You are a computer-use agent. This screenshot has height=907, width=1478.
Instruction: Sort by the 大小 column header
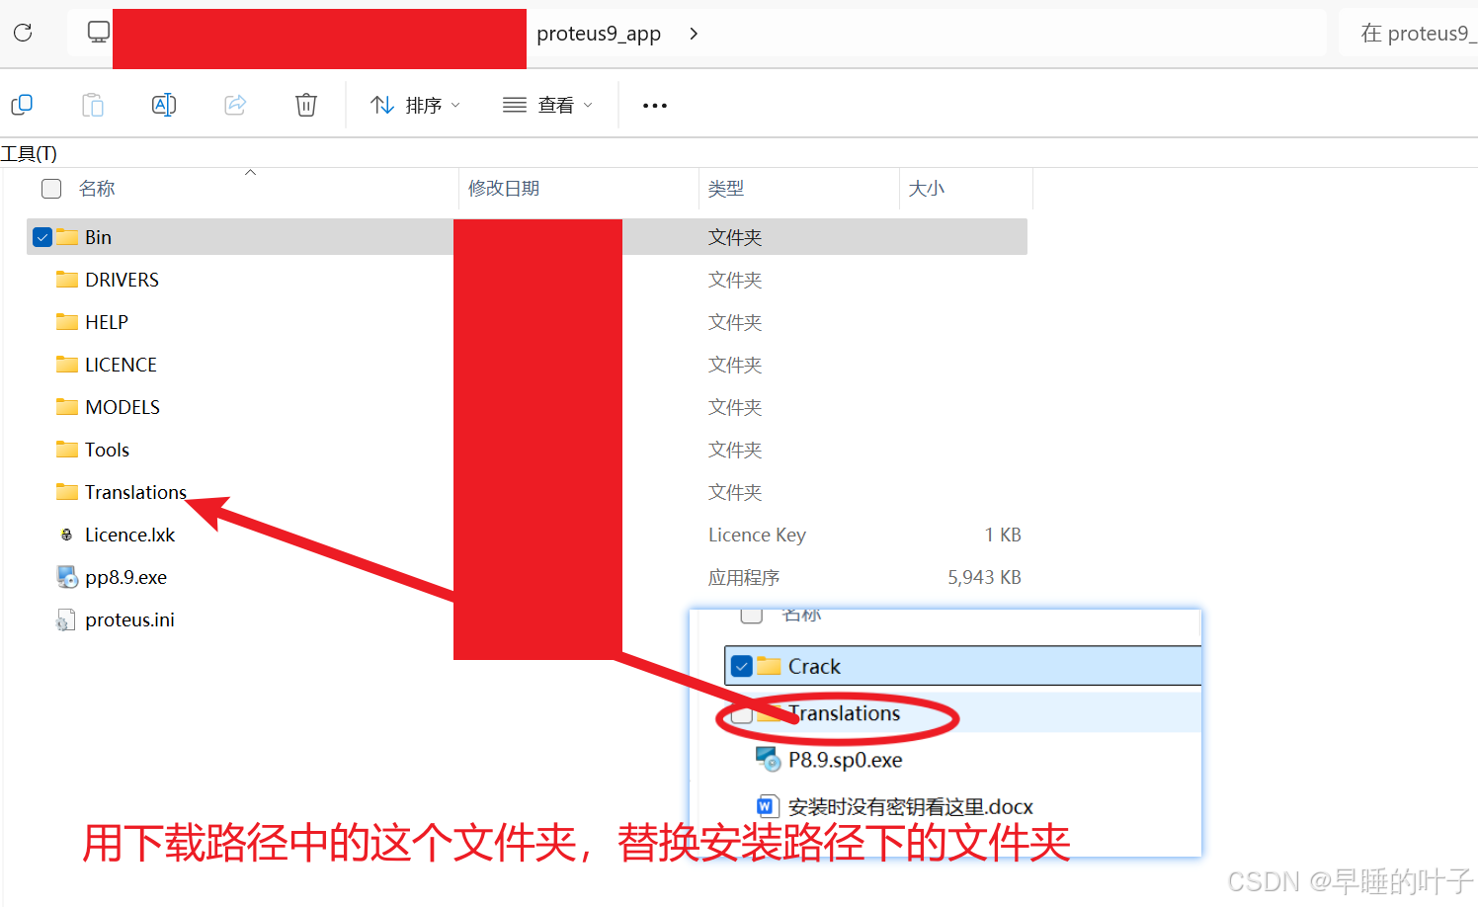[x=927, y=189]
